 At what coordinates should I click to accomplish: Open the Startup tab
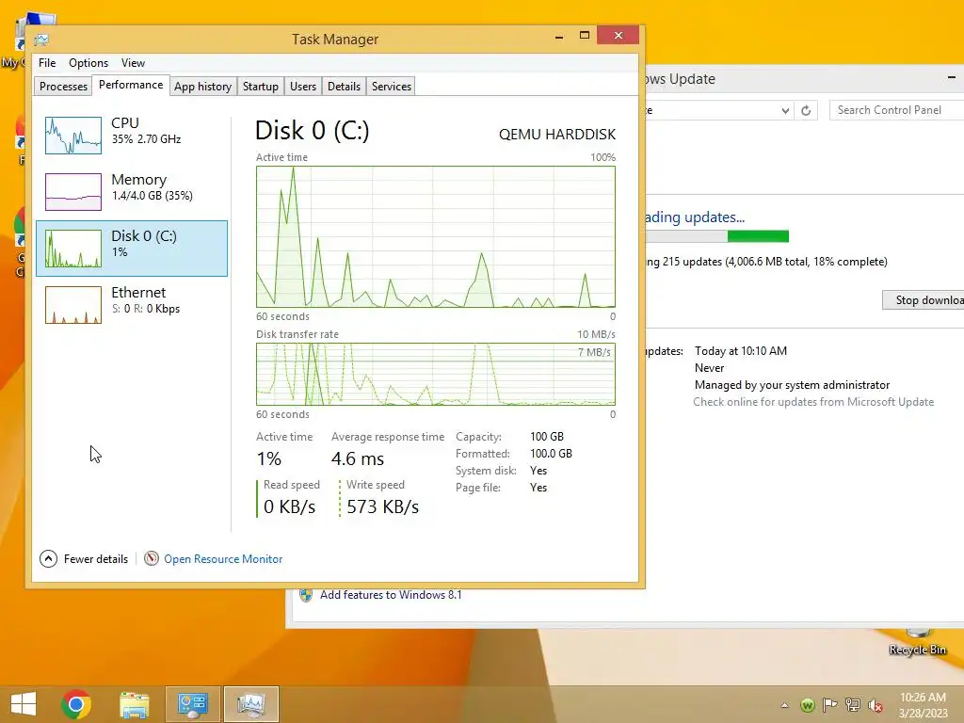pos(261,86)
